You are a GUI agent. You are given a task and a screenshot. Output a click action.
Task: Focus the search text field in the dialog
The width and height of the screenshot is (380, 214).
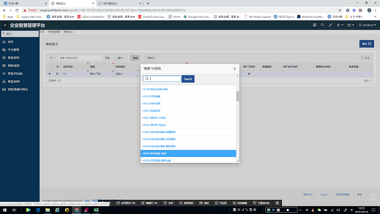pyautogui.click(x=161, y=78)
